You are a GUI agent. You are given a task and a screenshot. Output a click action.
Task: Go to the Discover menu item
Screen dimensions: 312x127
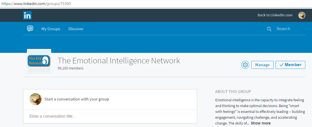coord(76,29)
